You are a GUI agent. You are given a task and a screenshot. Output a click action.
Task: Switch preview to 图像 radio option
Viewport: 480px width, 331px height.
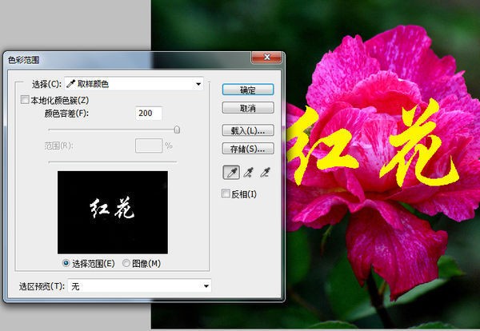point(126,263)
